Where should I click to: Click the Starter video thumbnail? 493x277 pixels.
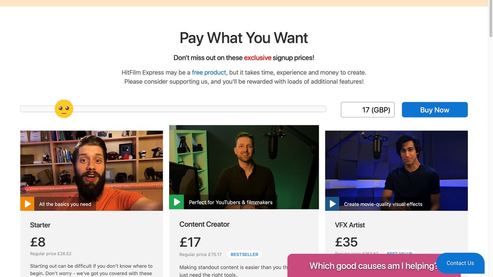click(x=92, y=171)
